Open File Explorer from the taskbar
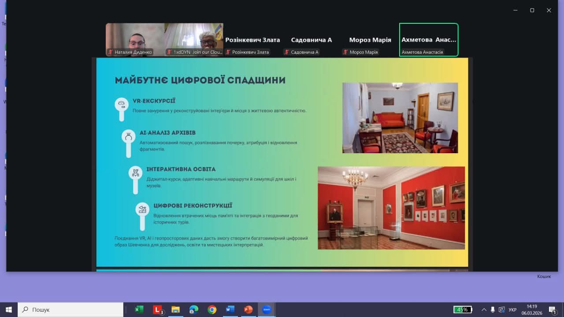This screenshot has width=564, height=317. 175,310
